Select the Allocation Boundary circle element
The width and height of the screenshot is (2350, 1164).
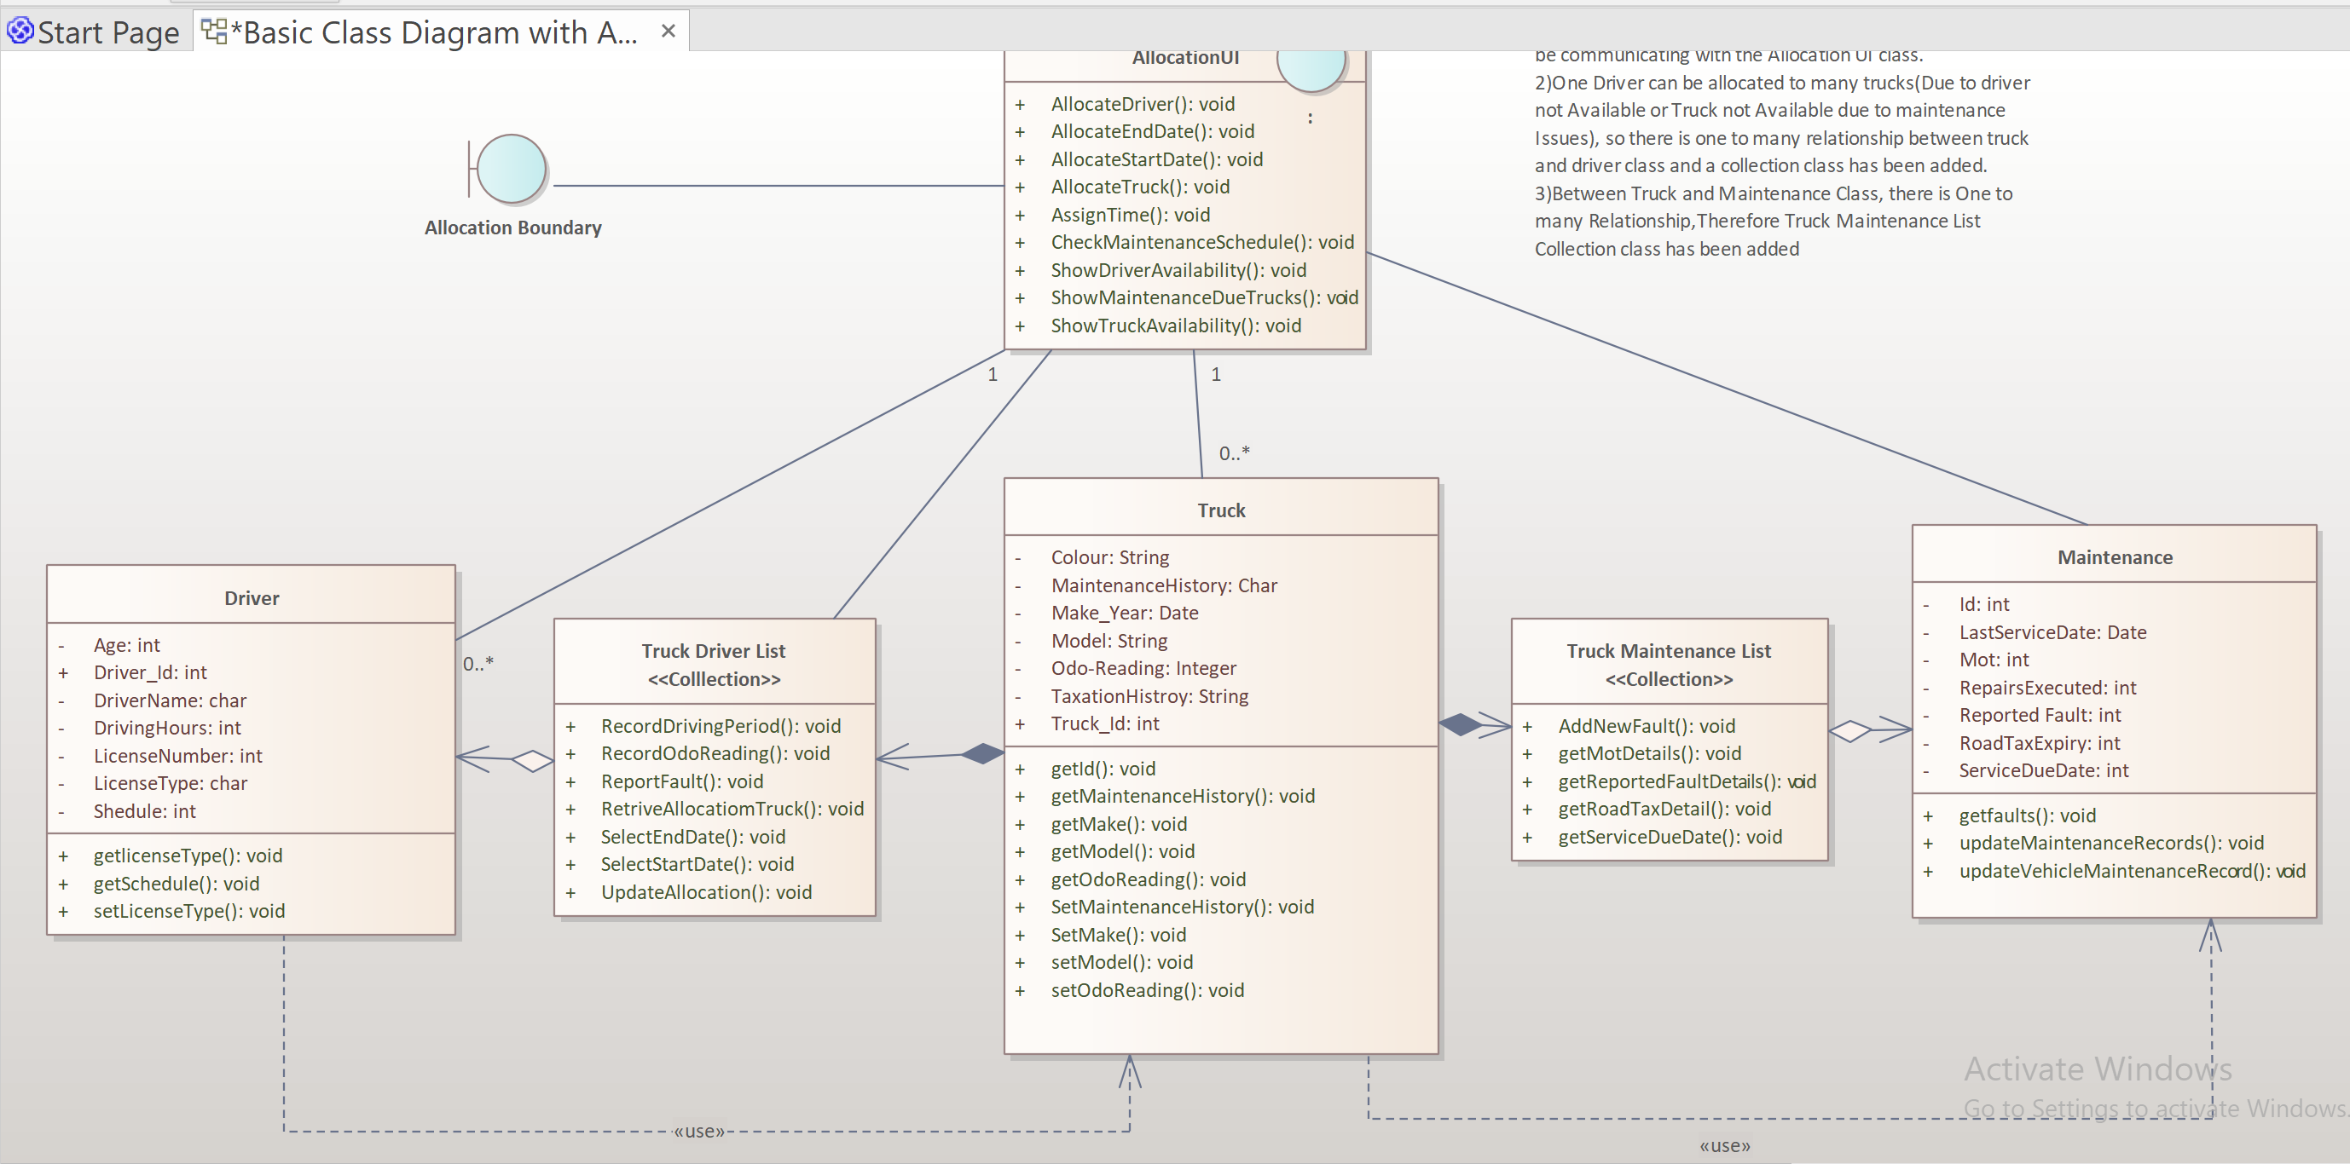tap(512, 168)
